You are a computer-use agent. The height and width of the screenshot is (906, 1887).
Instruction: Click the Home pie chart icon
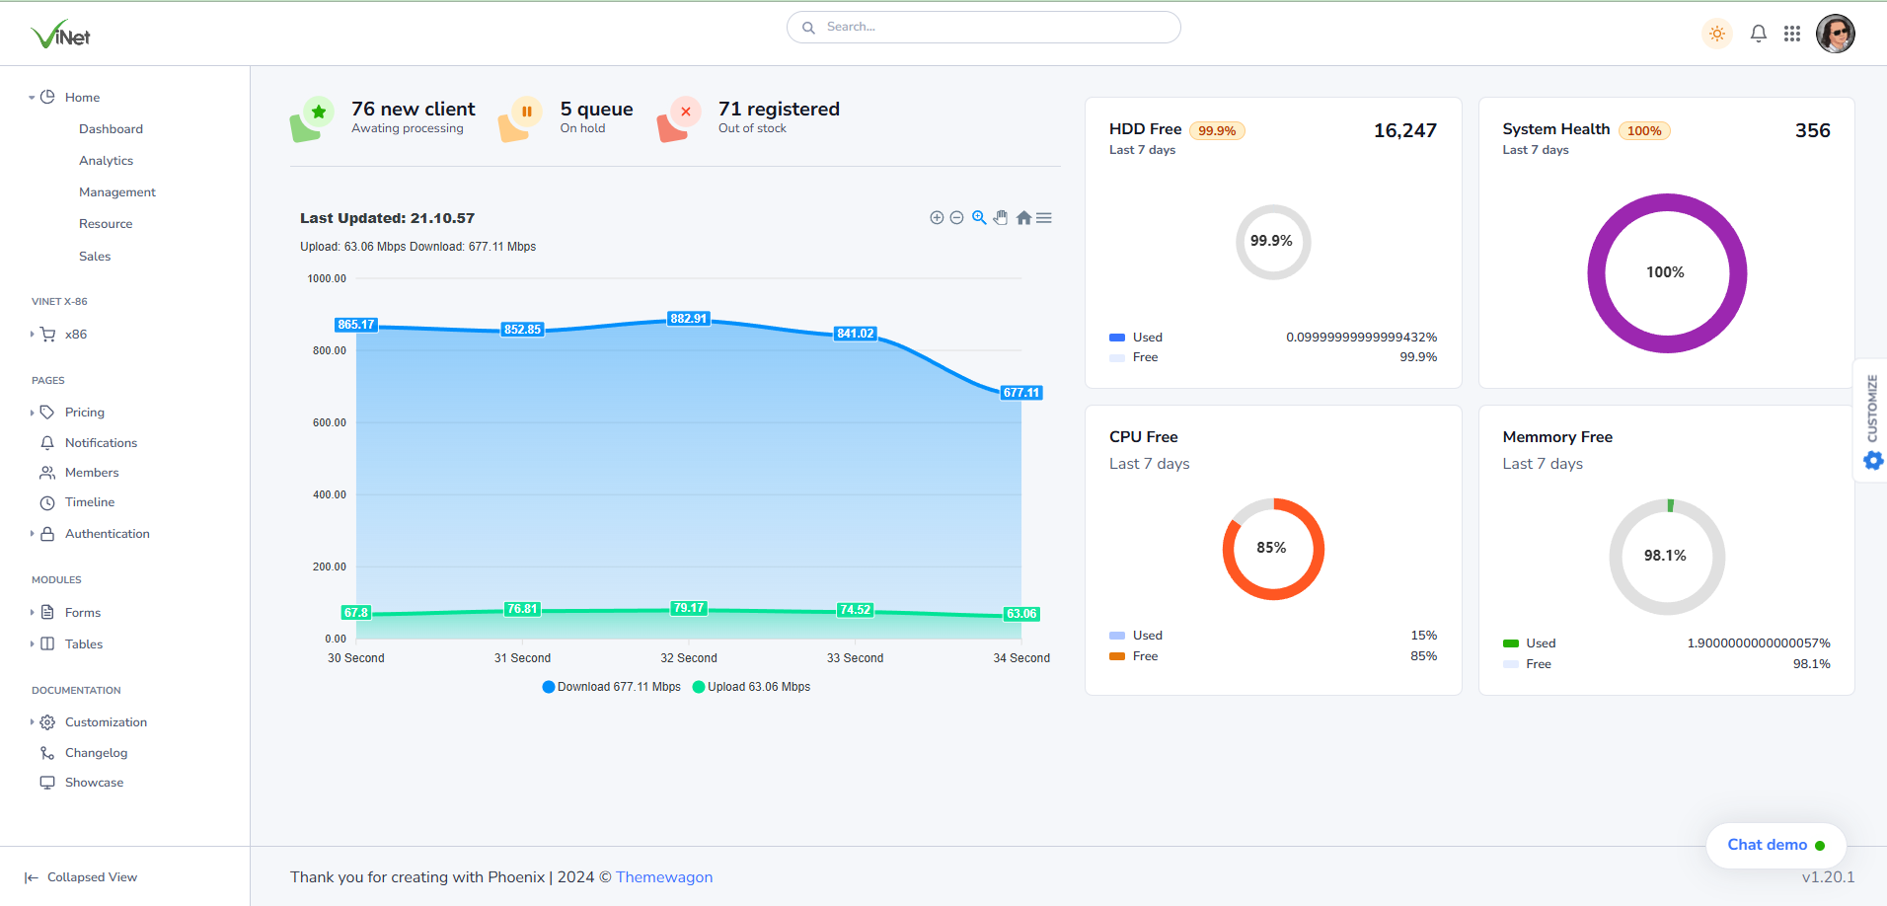click(x=47, y=97)
